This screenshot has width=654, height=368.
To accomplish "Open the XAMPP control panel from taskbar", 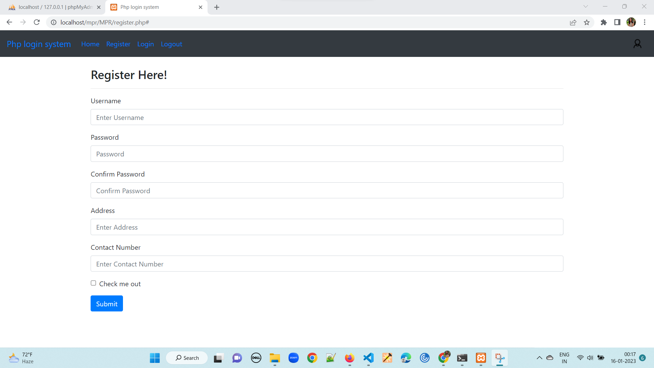I will tap(481, 358).
